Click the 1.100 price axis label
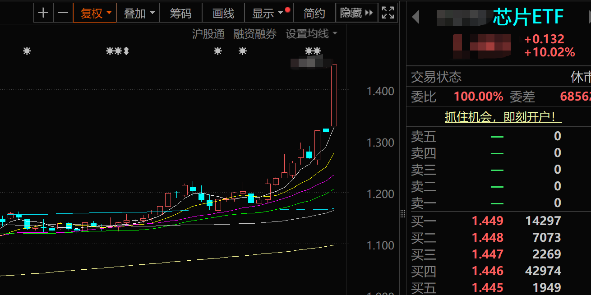591x295 pixels. coord(380,245)
